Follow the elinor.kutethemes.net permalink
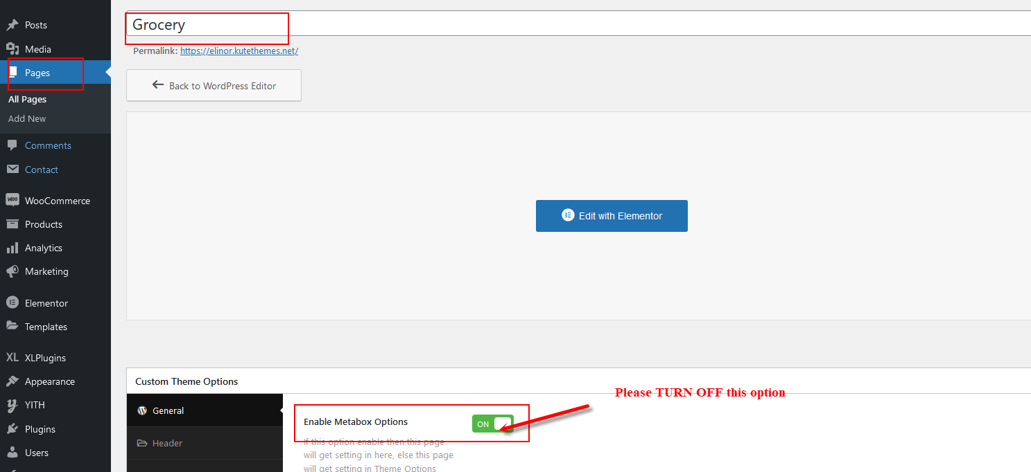Viewport: 1031px width, 472px height. 239,51
